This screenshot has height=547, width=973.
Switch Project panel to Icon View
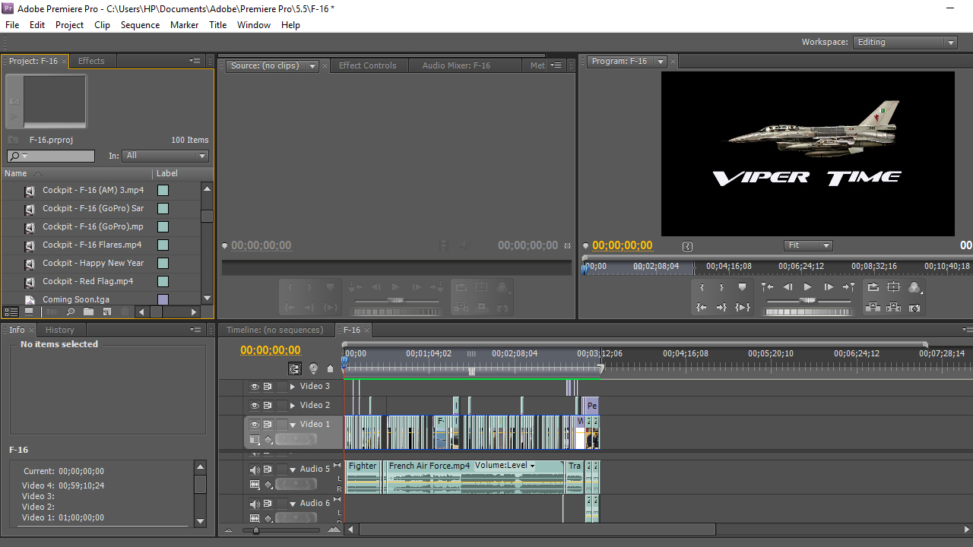point(29,311)
